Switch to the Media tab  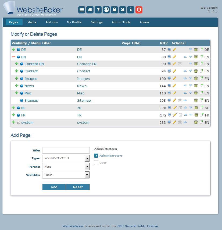(32, 22)
